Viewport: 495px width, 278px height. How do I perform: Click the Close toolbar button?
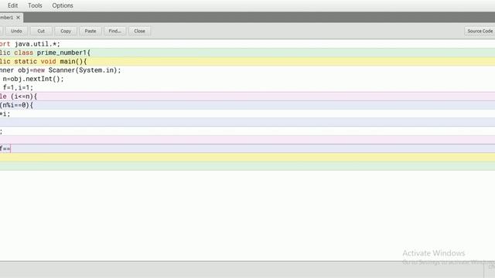[139, 31]
